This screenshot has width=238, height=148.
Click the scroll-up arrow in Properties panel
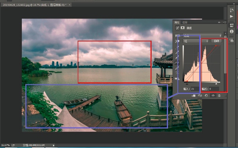[x=225, y=34]
